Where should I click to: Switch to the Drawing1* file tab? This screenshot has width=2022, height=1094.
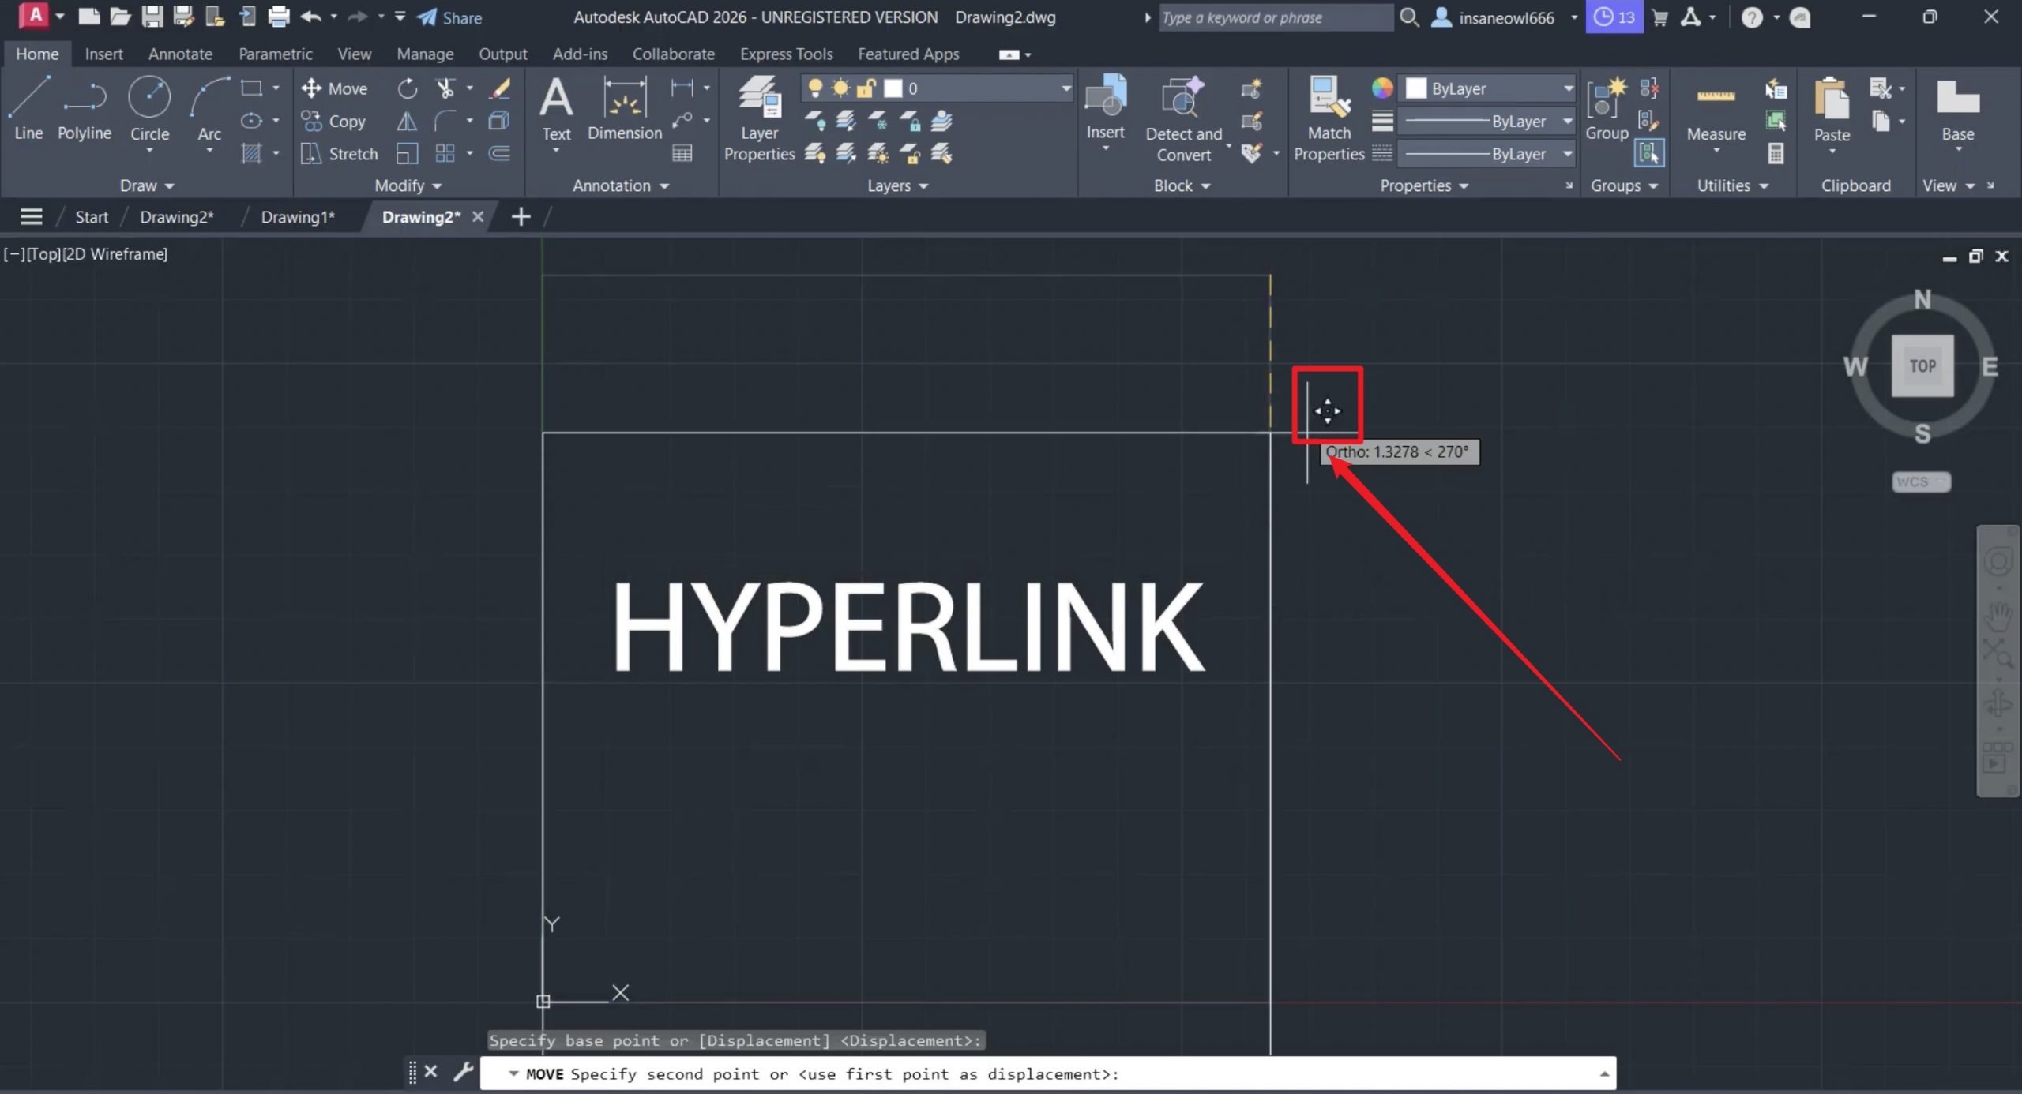click(298, 217)
